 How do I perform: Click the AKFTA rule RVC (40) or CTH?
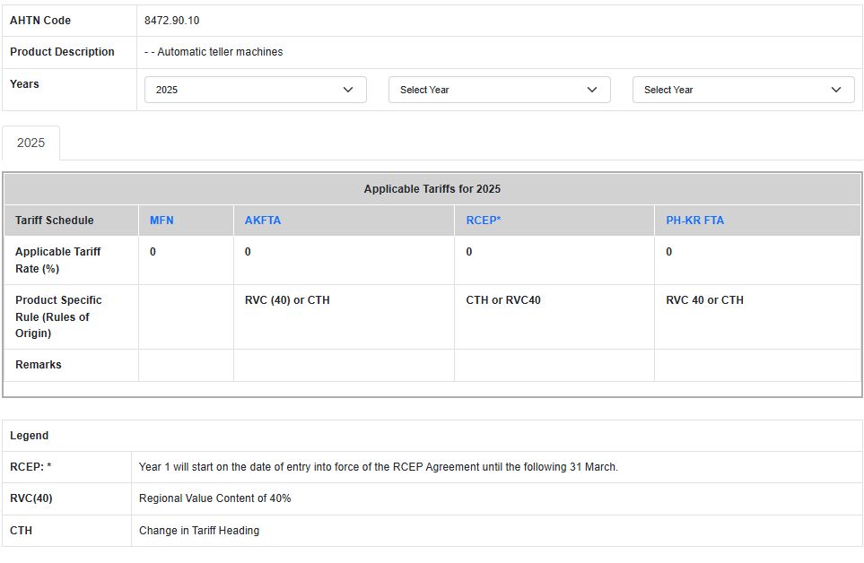[287, 300]
